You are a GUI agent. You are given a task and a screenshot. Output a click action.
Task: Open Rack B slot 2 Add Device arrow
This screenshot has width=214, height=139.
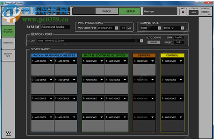102,80
